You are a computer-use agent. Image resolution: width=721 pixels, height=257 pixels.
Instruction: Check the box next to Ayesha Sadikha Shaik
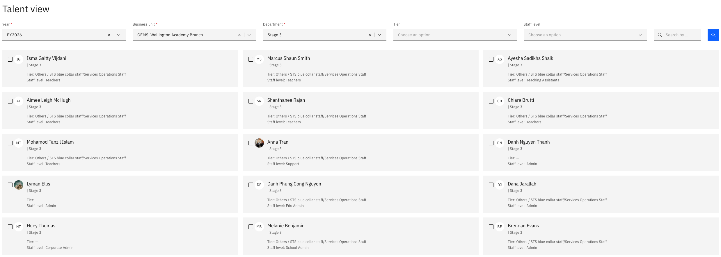tap(491, 59)
